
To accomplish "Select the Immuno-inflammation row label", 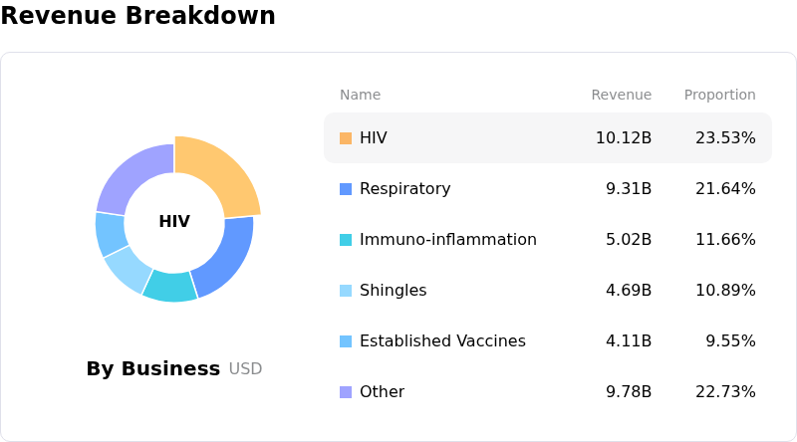I will tap(447, 240).
